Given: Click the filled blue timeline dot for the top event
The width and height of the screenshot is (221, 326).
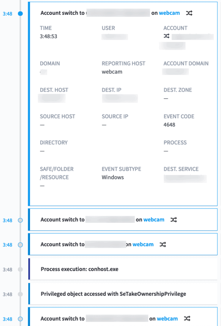Looking at the screenshot, I should click(x=20, y=13).
